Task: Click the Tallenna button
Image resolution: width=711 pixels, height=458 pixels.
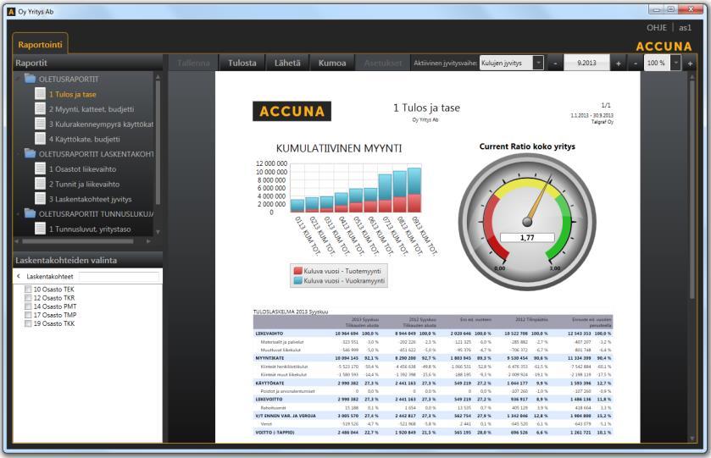Action: pyautogui.click(x=193, y=63)
